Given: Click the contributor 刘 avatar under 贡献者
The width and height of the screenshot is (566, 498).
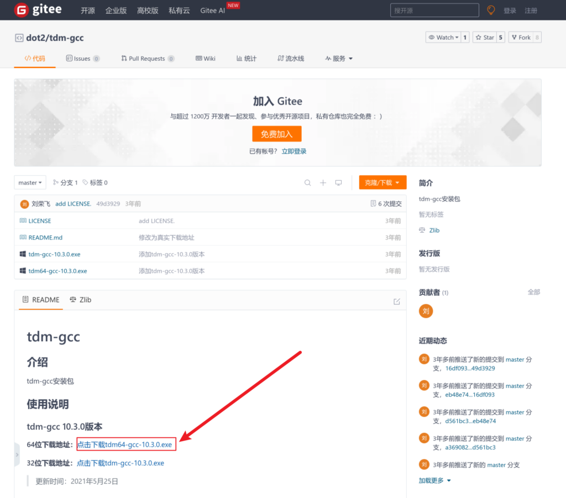Looking at the screenshot, I should pyautogui.click(x=426, y=311).
